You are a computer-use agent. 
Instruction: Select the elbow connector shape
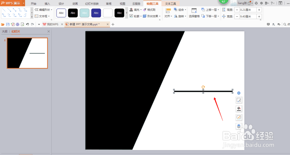click(20, 10)
